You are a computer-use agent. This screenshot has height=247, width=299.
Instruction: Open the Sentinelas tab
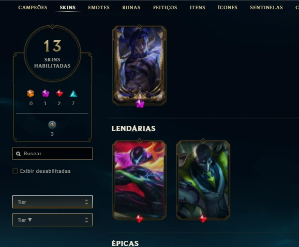pos(266,7)
